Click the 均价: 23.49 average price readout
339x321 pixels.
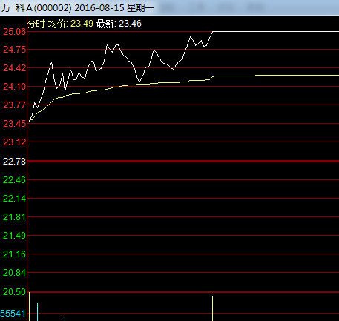[70, 24]
